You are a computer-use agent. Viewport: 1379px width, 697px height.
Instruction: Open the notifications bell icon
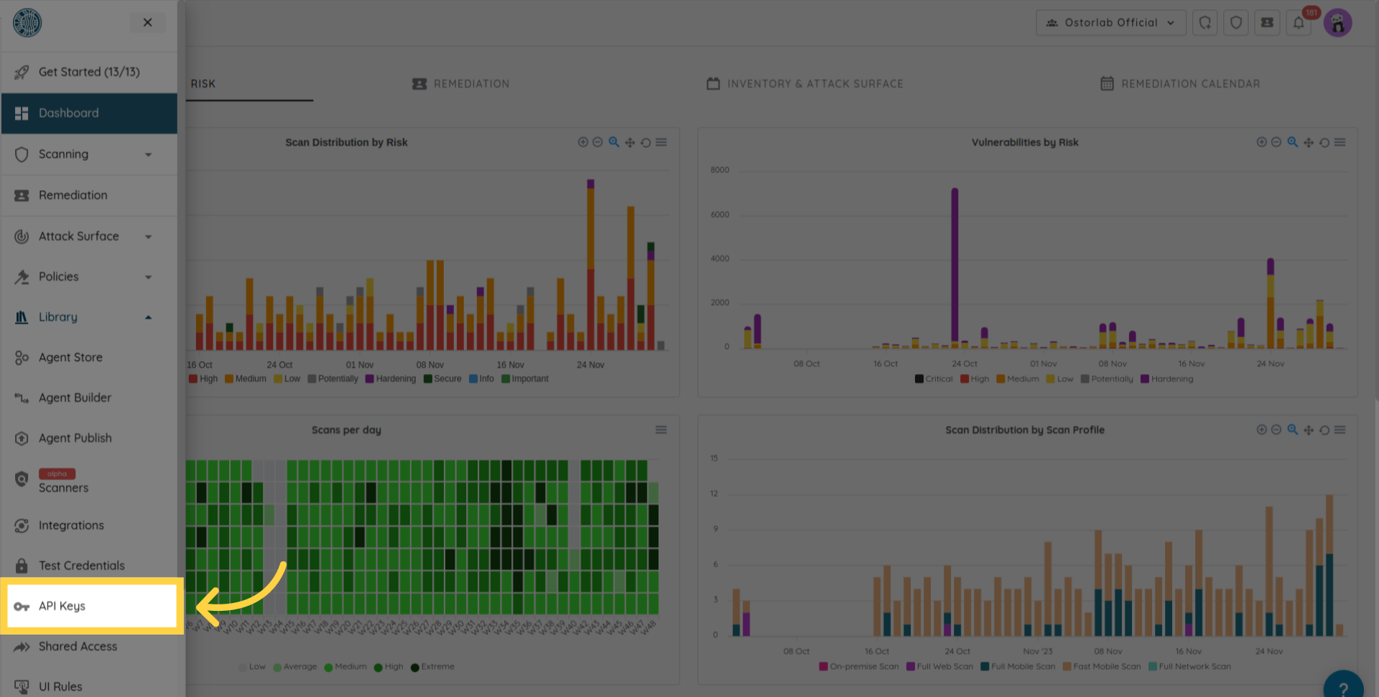(x=1299, y=23)
